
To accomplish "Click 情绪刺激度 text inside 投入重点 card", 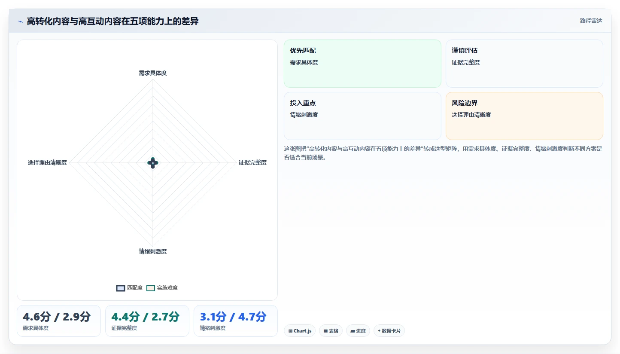I will pyautogui.click(x=304, y=115).
